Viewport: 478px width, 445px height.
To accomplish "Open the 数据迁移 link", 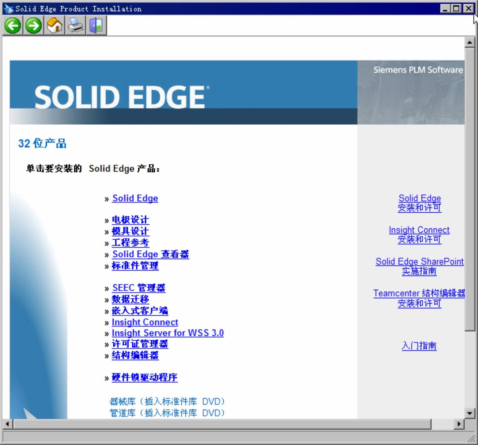I will pyautogui.click(x=130, y=299).
